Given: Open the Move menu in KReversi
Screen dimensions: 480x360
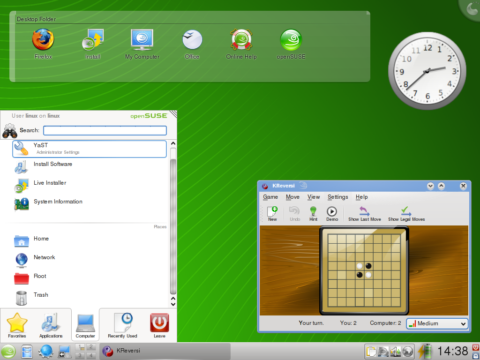Looking at the screenshot, I should pos(292,197).
